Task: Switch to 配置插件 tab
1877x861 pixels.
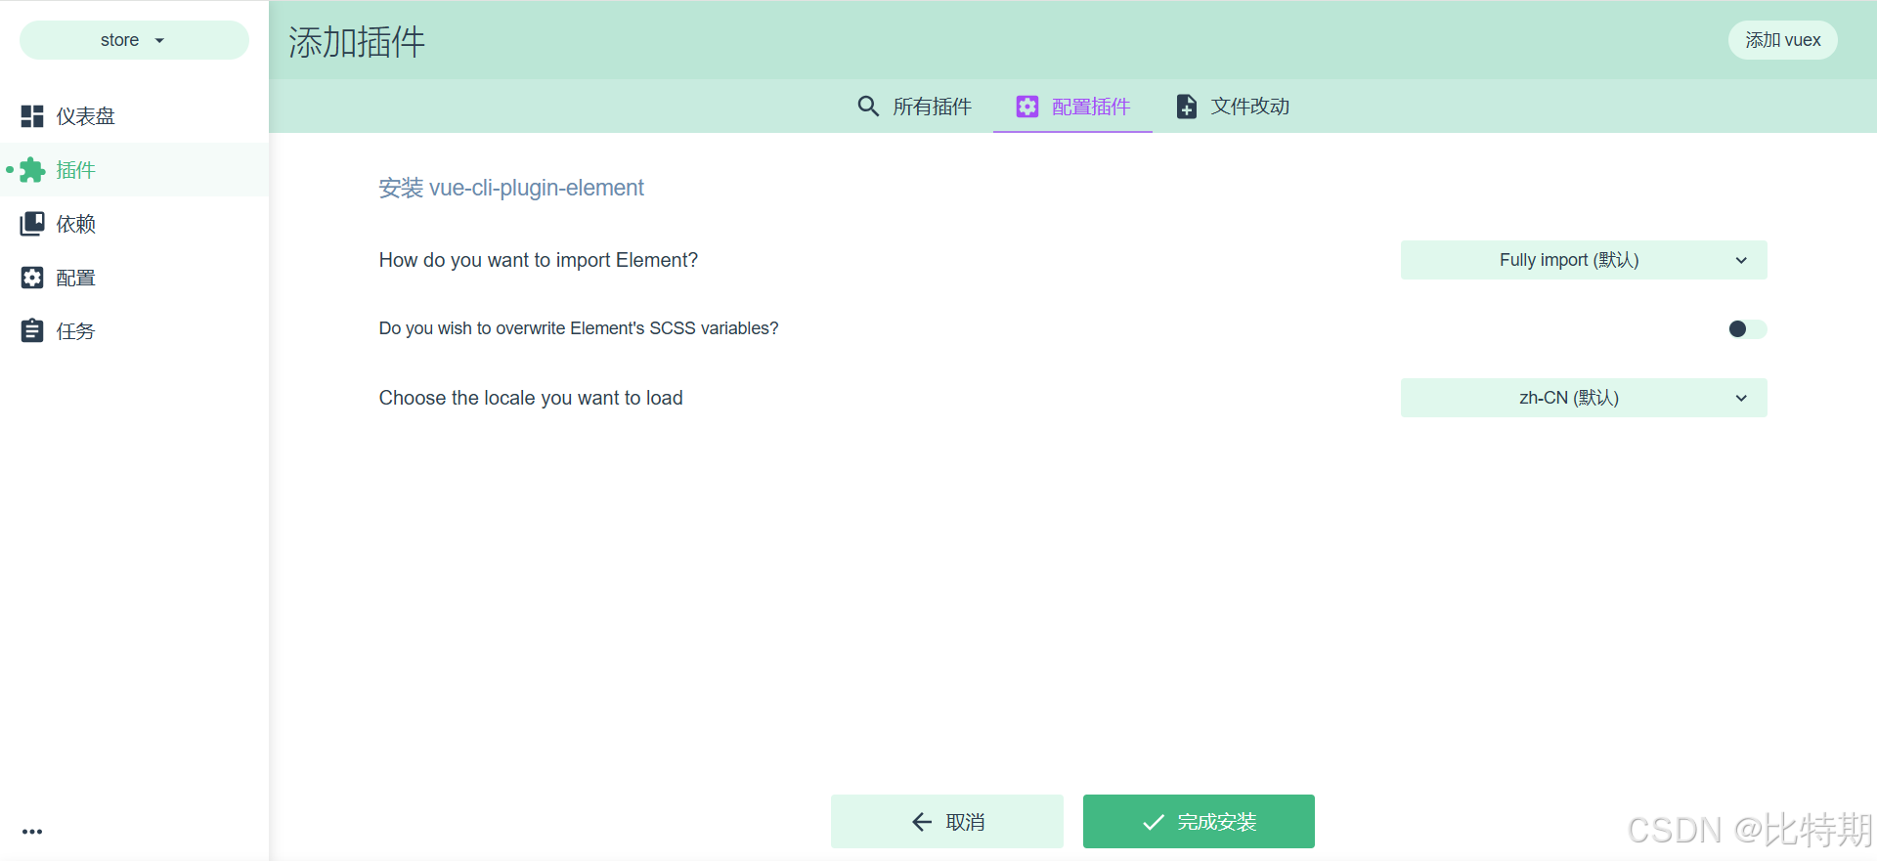Action: coord(1072,107)
